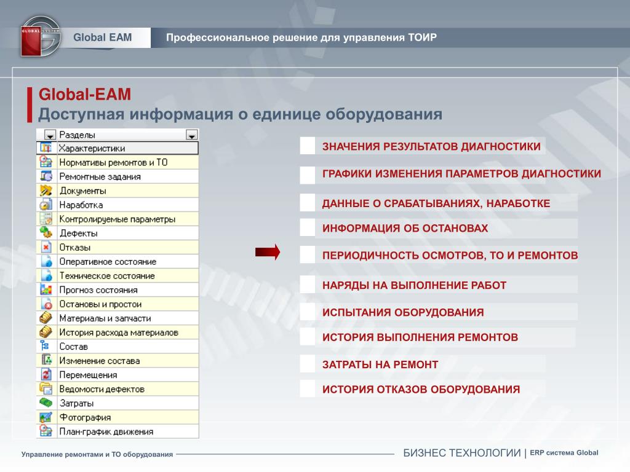Click the Ремонтные задания icon

46,176
